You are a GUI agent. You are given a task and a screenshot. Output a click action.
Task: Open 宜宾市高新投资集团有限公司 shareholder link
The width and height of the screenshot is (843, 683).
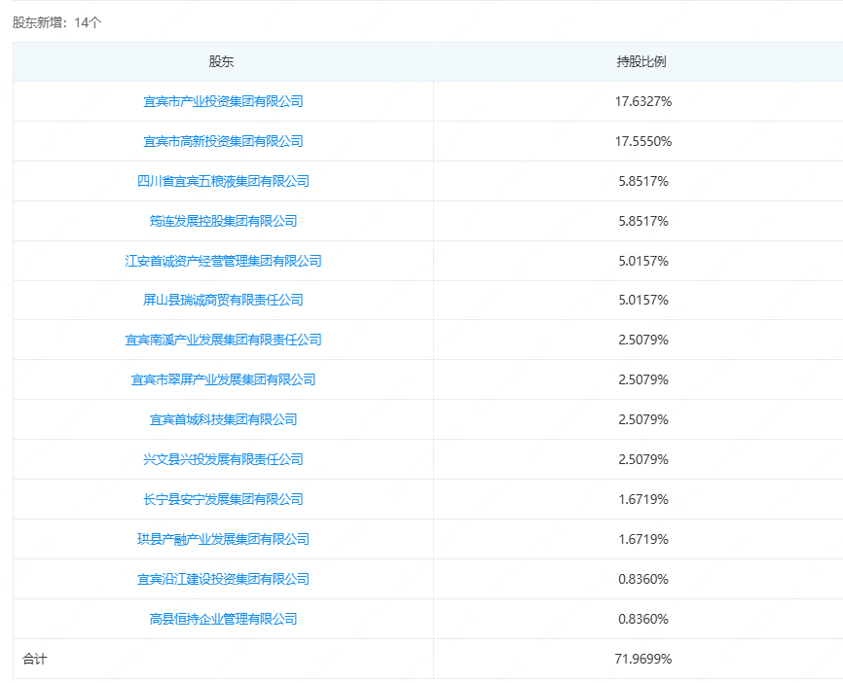coord(223,141)
